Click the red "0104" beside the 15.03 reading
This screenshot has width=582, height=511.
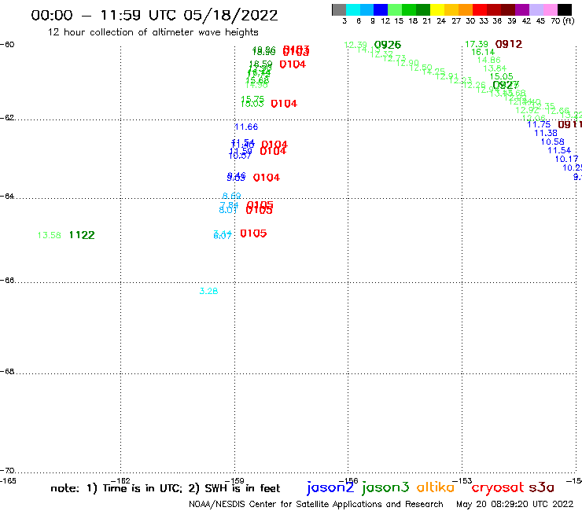(284, 104)
